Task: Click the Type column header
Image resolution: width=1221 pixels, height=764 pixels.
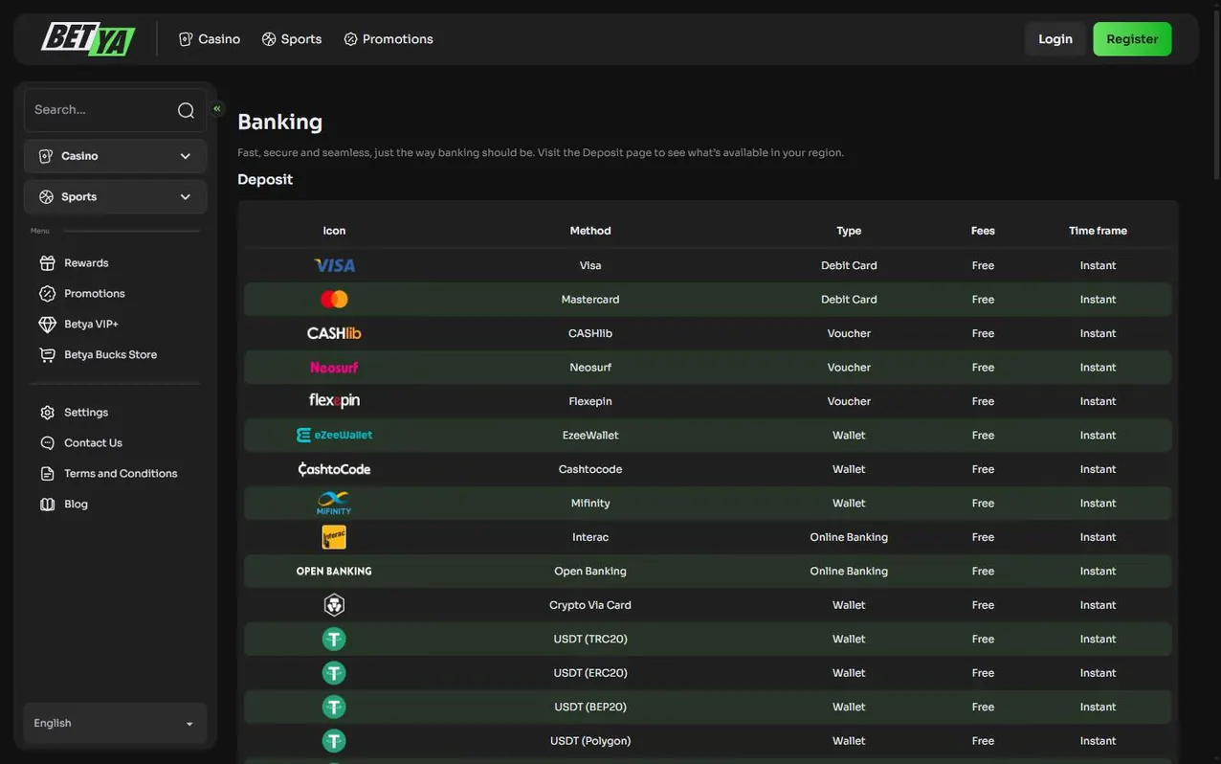Action: [849, 231]
